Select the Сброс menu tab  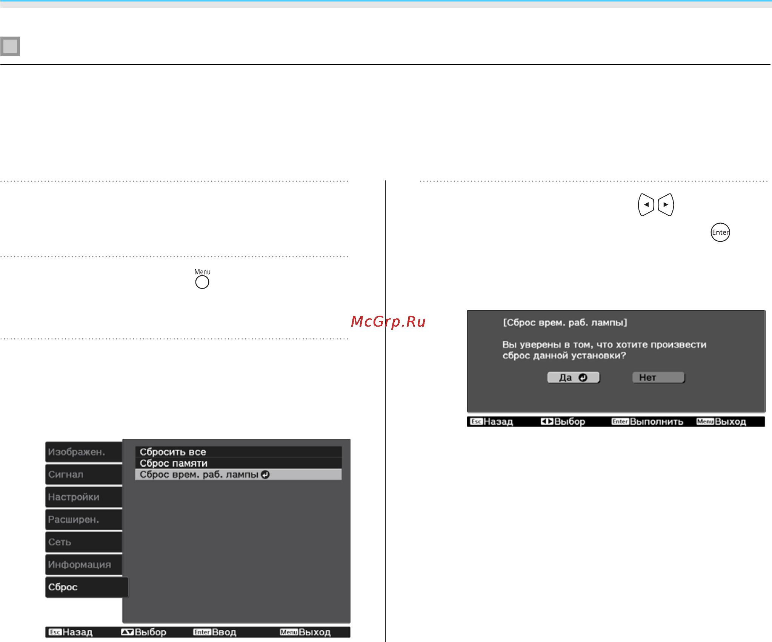87,587
